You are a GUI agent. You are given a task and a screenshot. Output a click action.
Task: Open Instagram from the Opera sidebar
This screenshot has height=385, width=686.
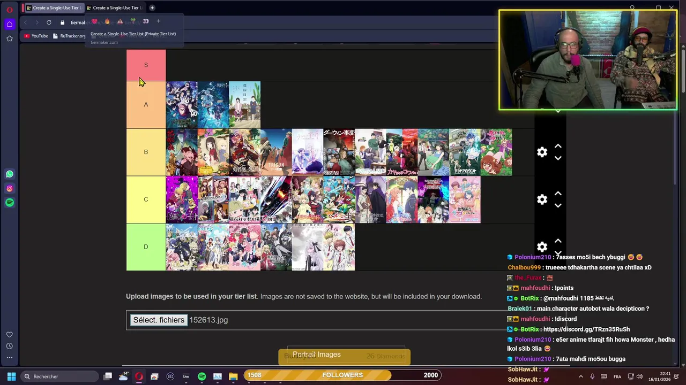coord(10,188)
